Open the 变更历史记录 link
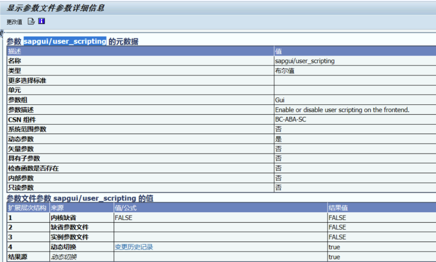The image size is (436, 262). [x=134, y=247]
